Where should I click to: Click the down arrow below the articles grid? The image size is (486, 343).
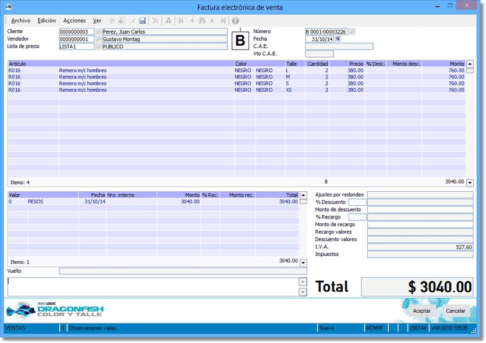[470, 183]
